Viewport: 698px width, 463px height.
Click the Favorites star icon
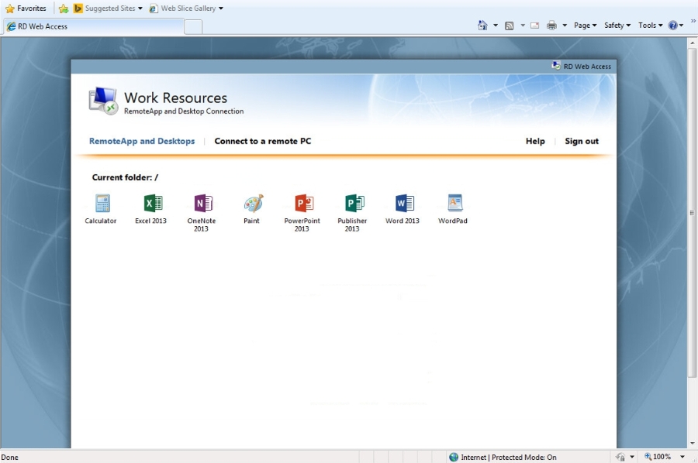click(10, 9)
